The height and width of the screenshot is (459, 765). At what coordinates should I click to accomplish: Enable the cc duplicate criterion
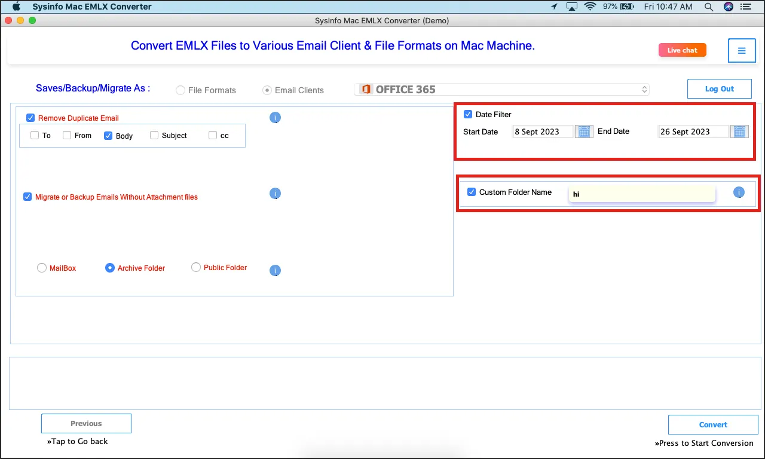[x=213, y=135]
